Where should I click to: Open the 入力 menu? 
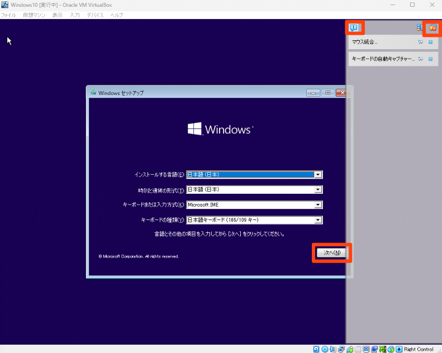(75, 15)
